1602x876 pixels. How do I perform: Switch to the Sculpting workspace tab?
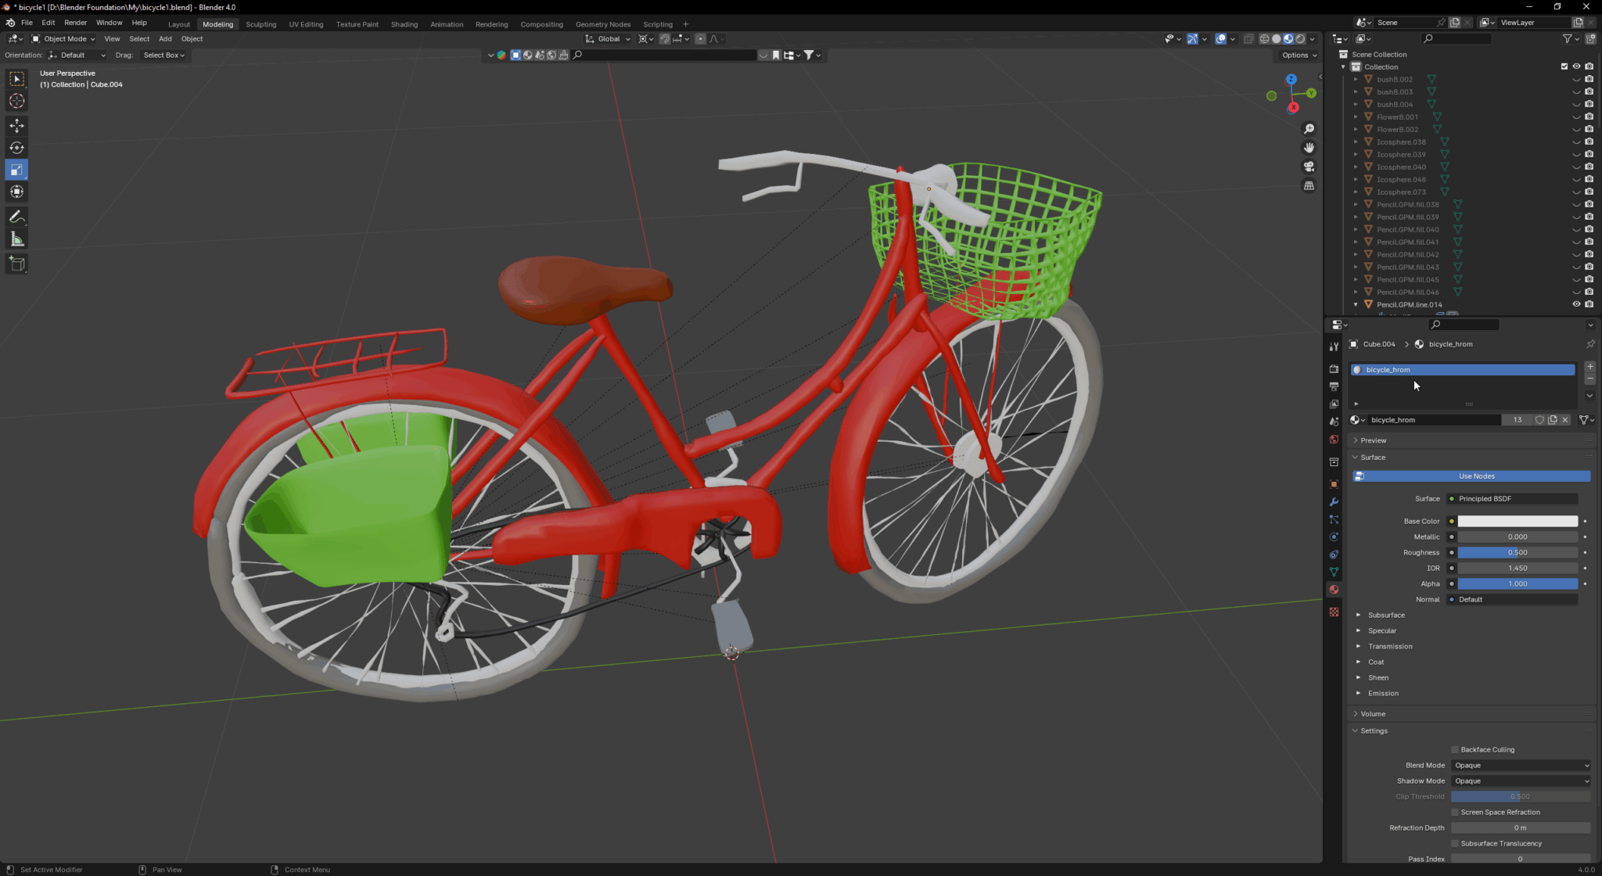[x=260, y=24]
